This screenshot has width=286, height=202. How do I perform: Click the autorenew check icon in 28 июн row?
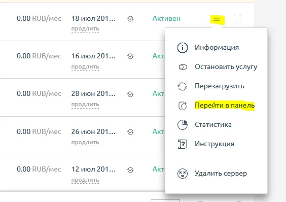[130, 94]
